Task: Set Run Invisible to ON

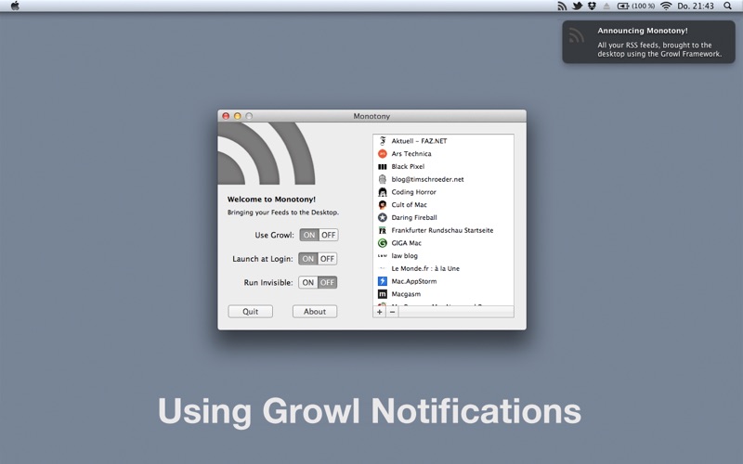Action: tap(308, 282)
